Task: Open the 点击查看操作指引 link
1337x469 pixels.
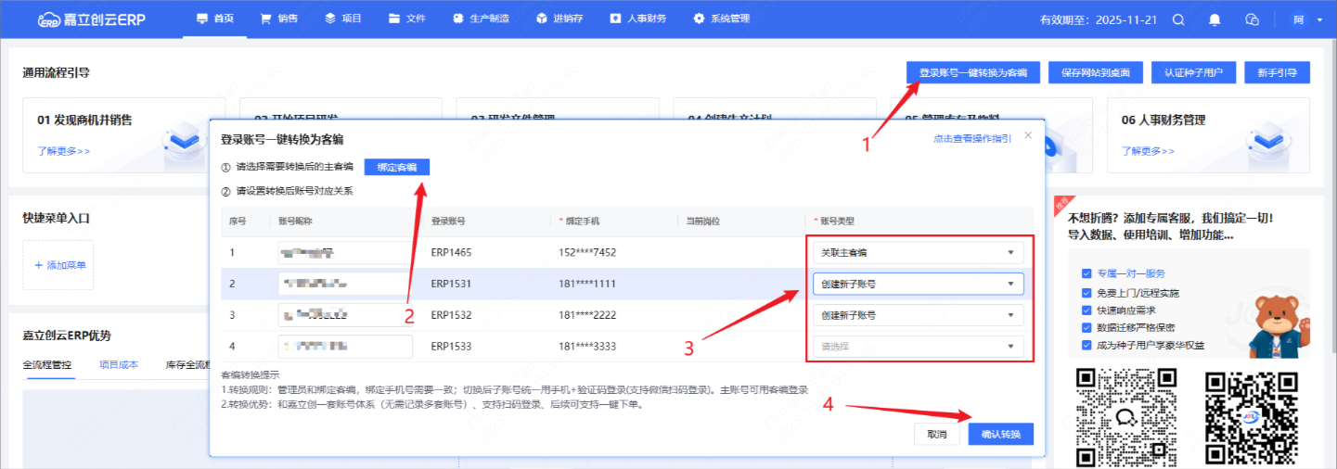Action: (x=971, y=138)
